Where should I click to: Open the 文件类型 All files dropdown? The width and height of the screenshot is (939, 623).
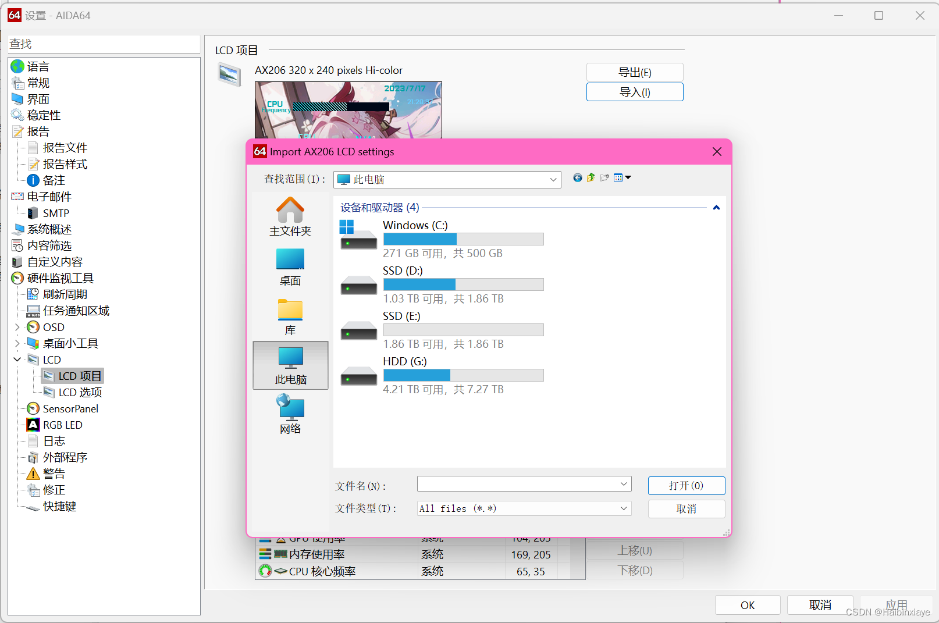623,508
